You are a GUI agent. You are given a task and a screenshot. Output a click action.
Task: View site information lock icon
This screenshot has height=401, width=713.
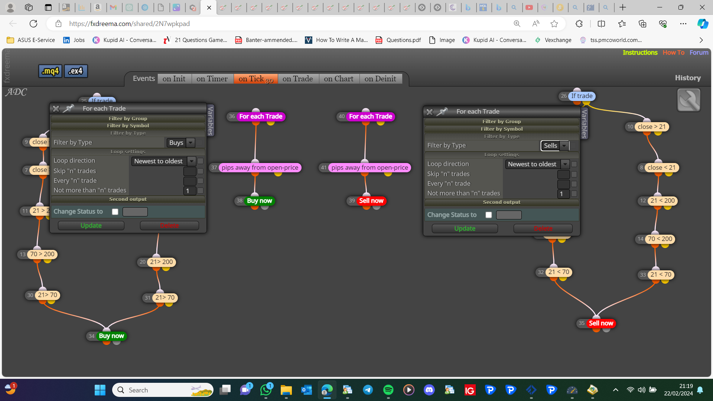click(58, 24)
